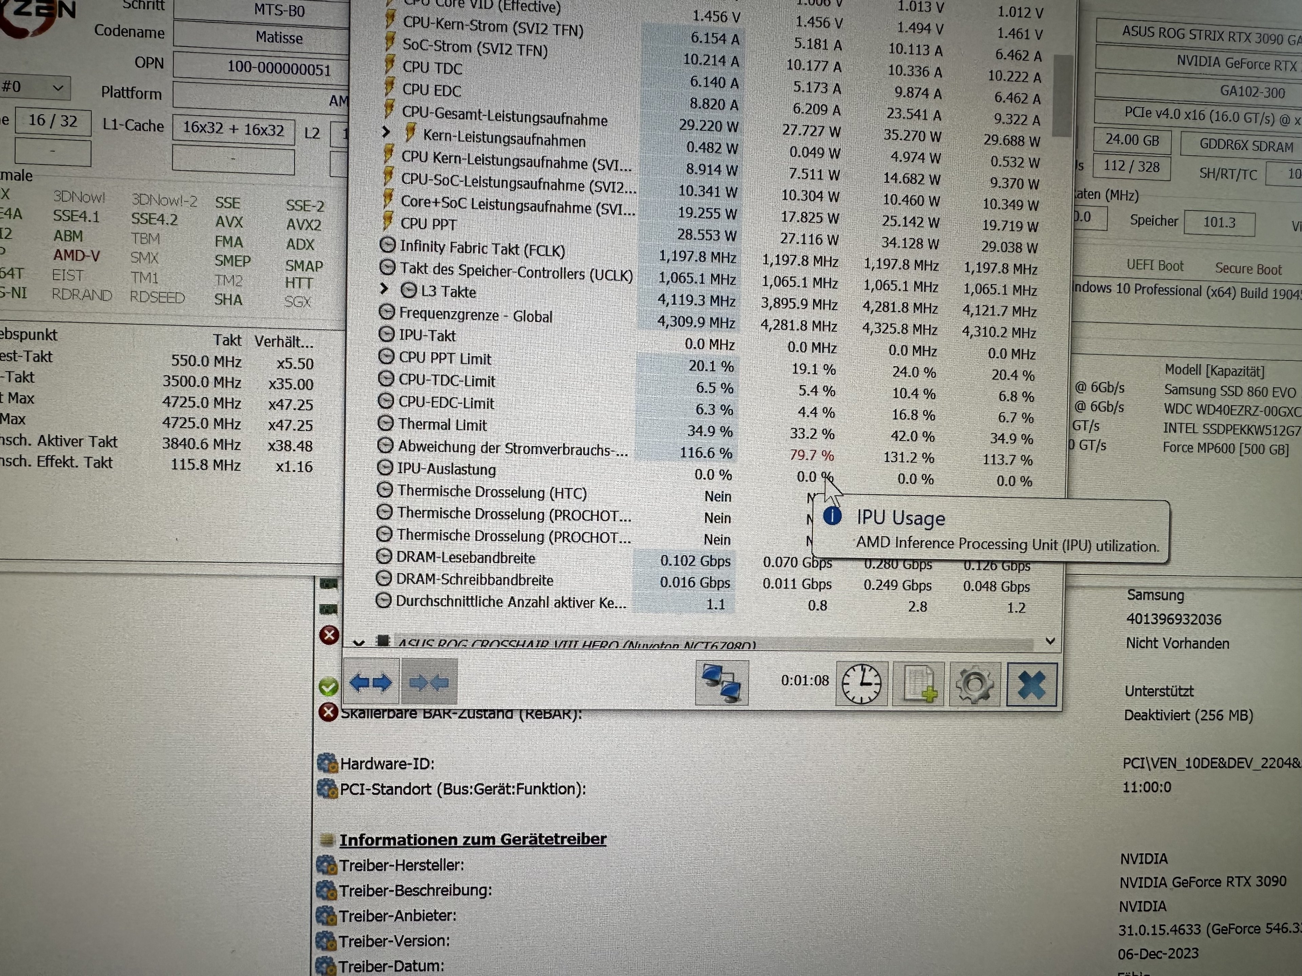This screenshot has width=1302, height=976.
Task: Select the IPU-Auslastung sensor row
Action: point(446,469)
